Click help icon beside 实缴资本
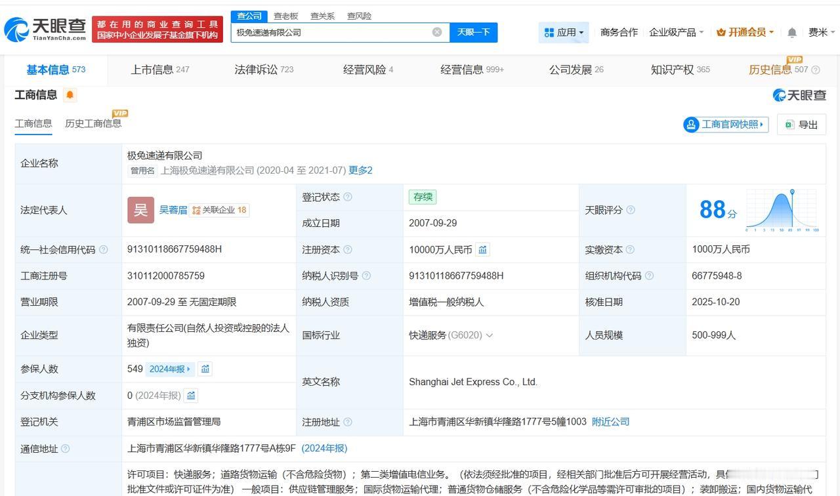840x496 pixels. (630, 250)
